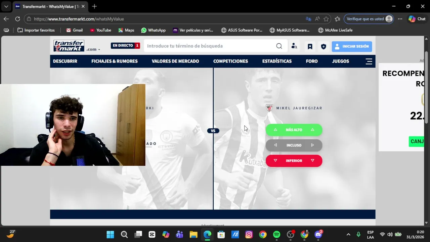View site information icon in address bar

pyautogui.click(x=29, y=19)
